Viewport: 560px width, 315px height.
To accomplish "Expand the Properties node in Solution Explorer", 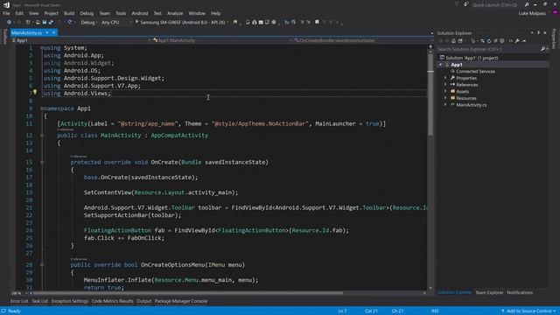I will pyautogui.click(x=445, y=78).
